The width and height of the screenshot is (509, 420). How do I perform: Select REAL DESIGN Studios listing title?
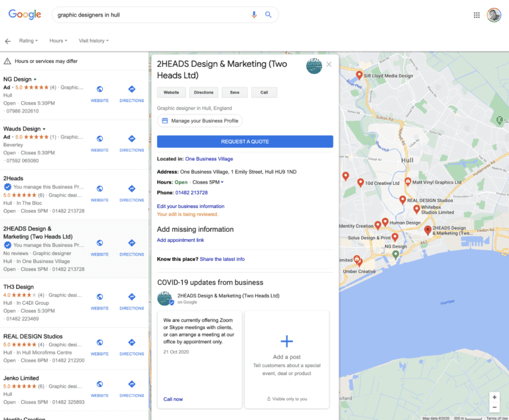33,337
